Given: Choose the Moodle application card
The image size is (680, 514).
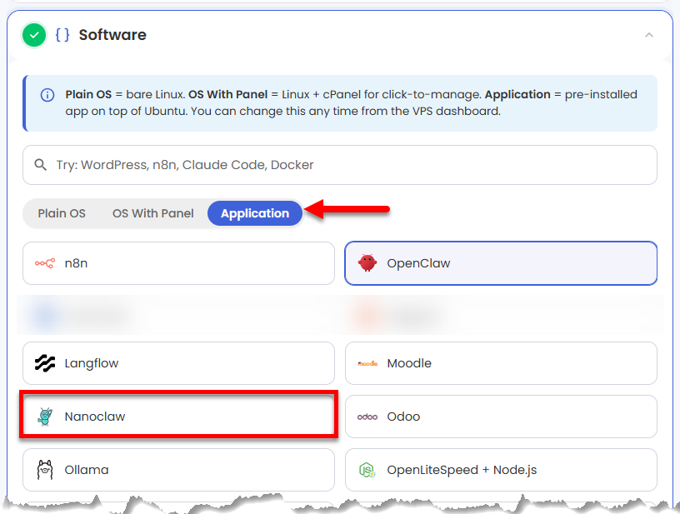Looking at the screenshot, I should click(x=501, y=363).
